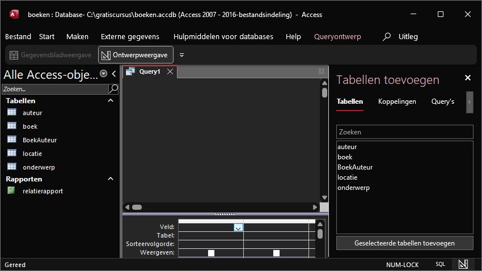482x271 pixels.
Task: Toggle Weergeven checkbox in second grid column
Action: coord(276,253)
